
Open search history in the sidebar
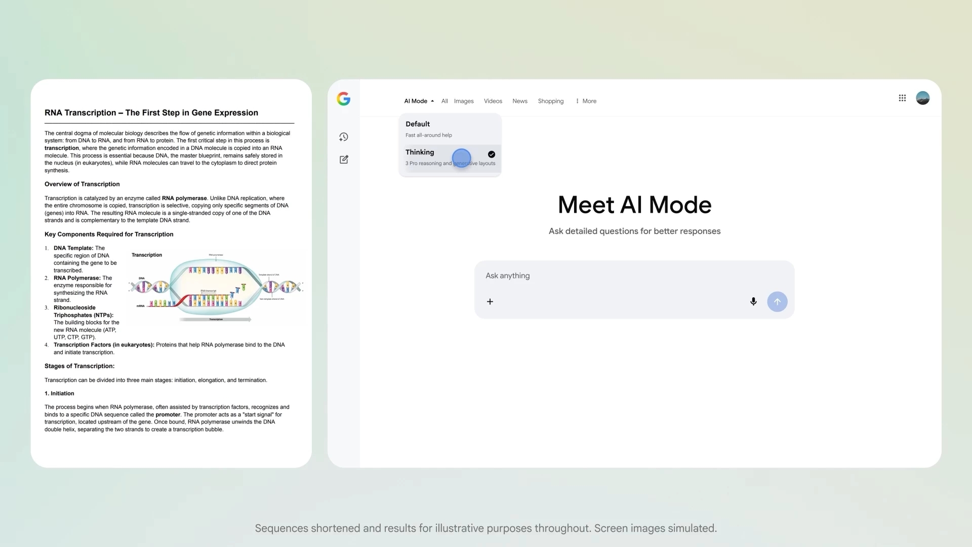point(343,137)
